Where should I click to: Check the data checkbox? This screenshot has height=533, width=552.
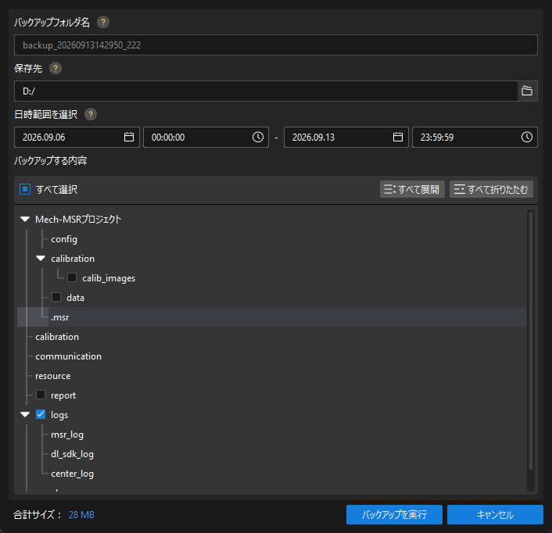point(56,297)
